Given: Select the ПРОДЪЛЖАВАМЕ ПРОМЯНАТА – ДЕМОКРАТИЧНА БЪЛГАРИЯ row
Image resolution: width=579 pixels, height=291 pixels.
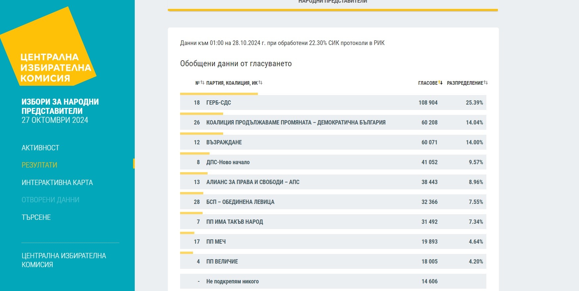Looking at the screenshot, I should 333,122.
